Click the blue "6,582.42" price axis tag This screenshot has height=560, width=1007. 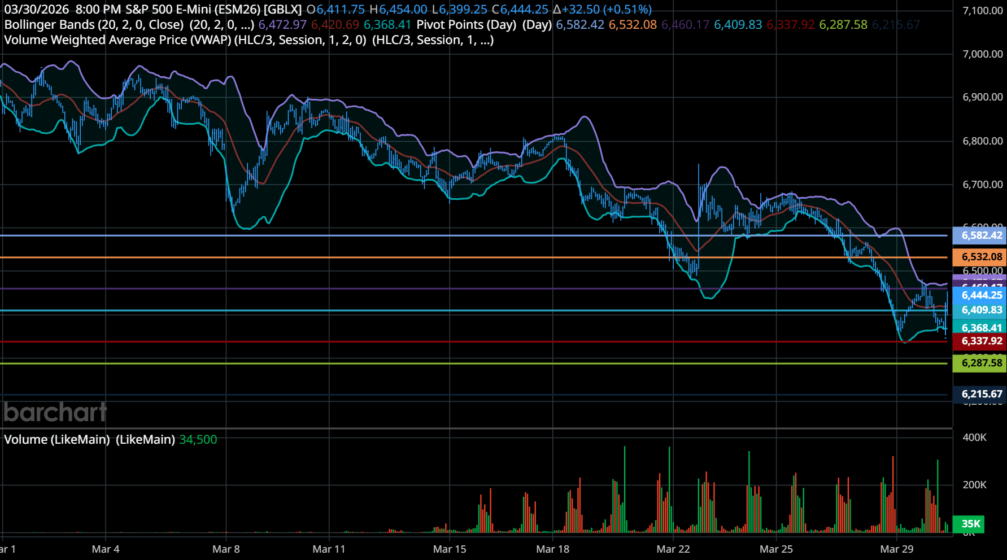click(x=979, y=235)
